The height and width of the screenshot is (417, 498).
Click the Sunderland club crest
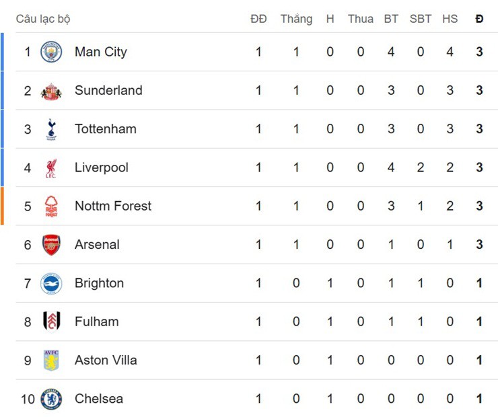tap(51, 91)
